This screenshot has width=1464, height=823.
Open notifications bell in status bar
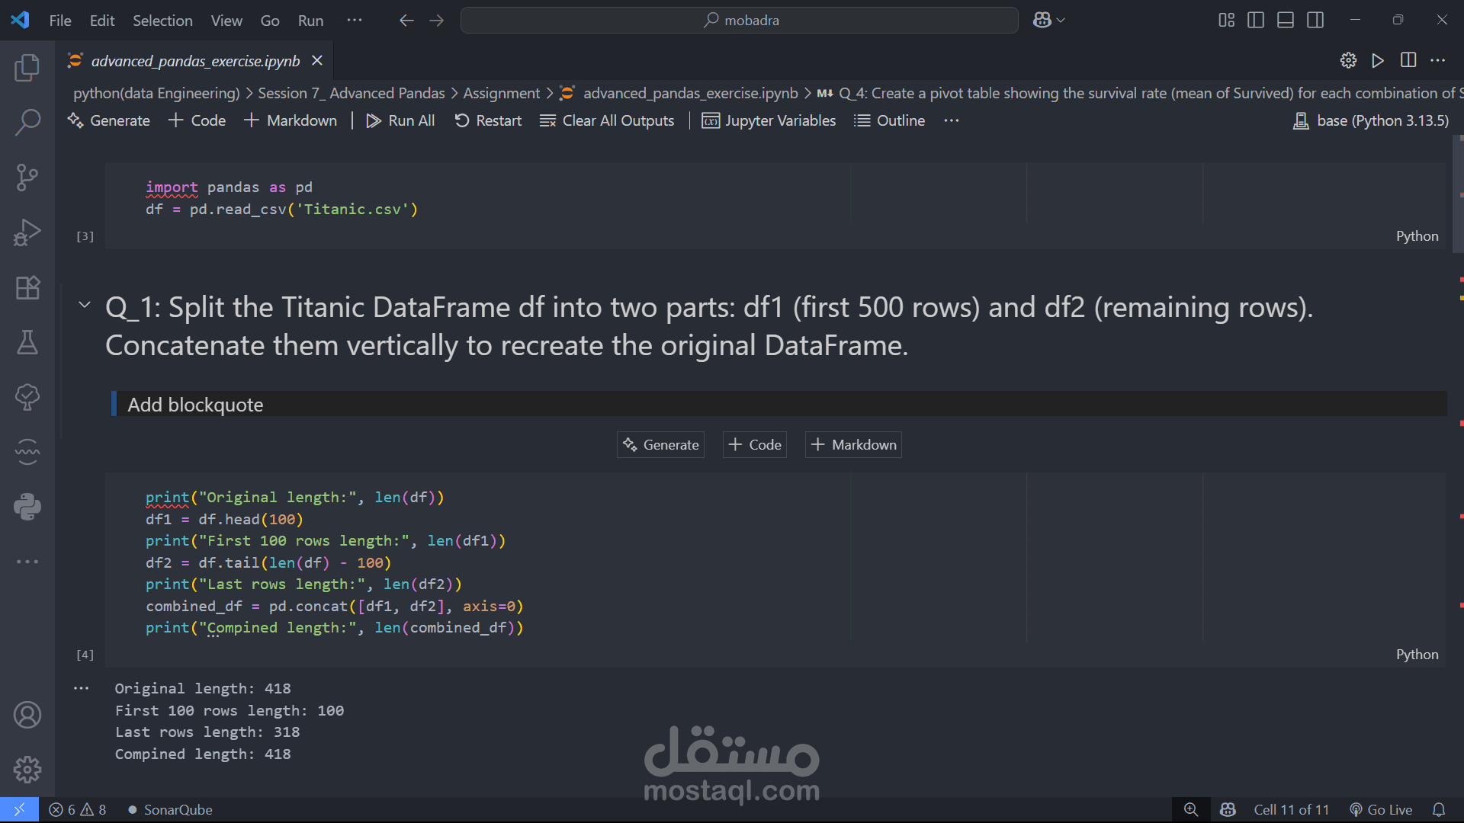coord(1439,809)
